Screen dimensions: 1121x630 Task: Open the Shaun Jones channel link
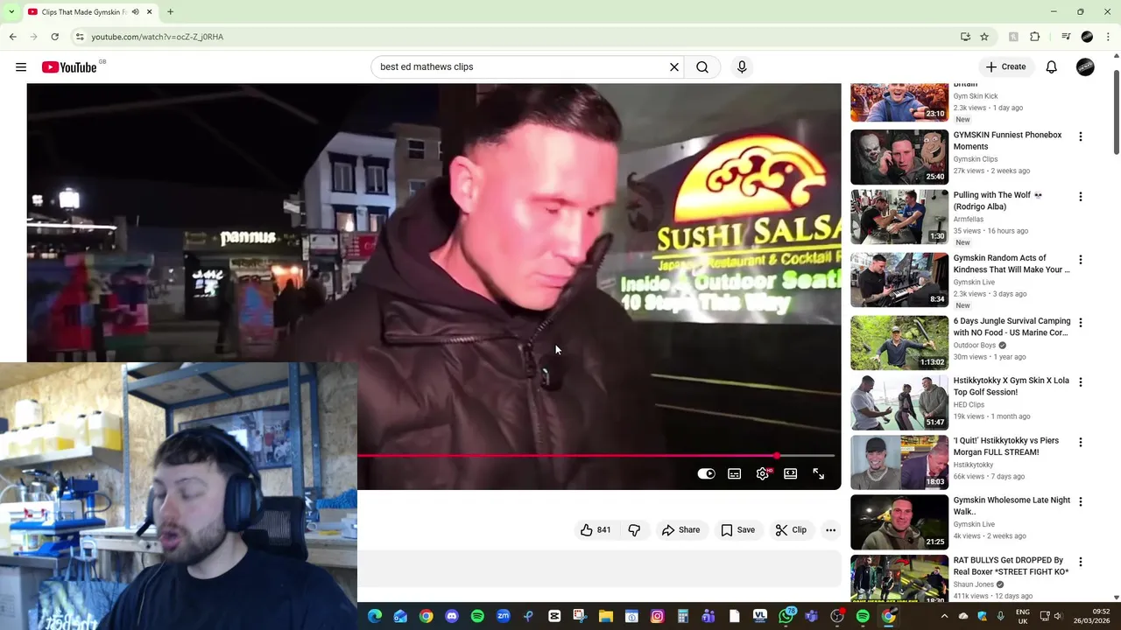(x=973, y=584)
